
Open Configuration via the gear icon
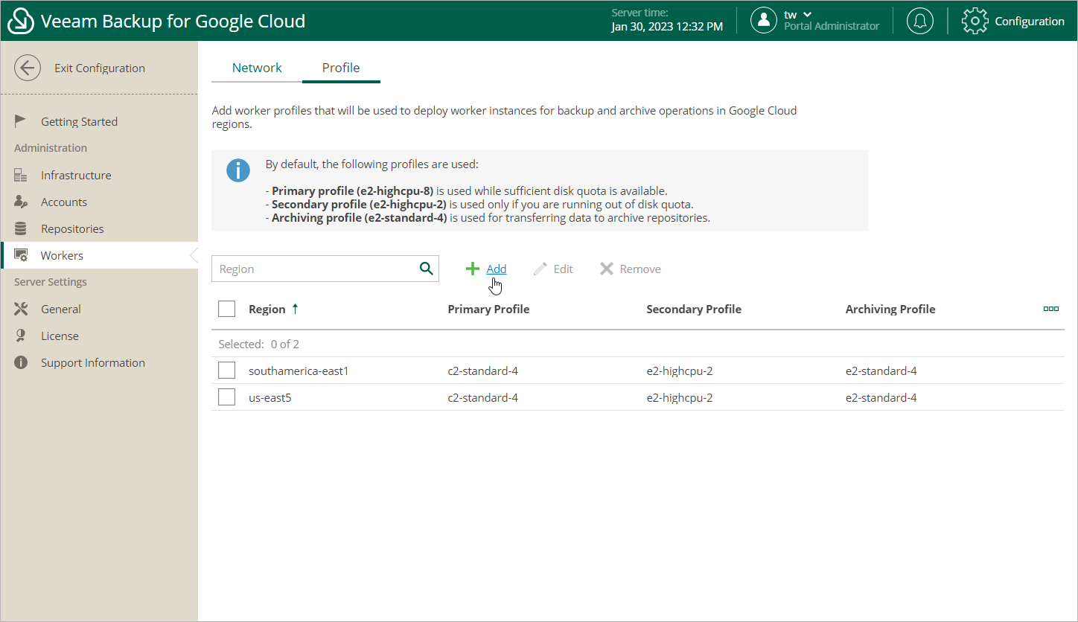tap(975, 21)
